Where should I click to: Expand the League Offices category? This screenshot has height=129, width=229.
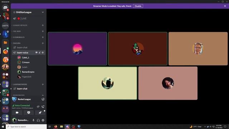[20, 25]
